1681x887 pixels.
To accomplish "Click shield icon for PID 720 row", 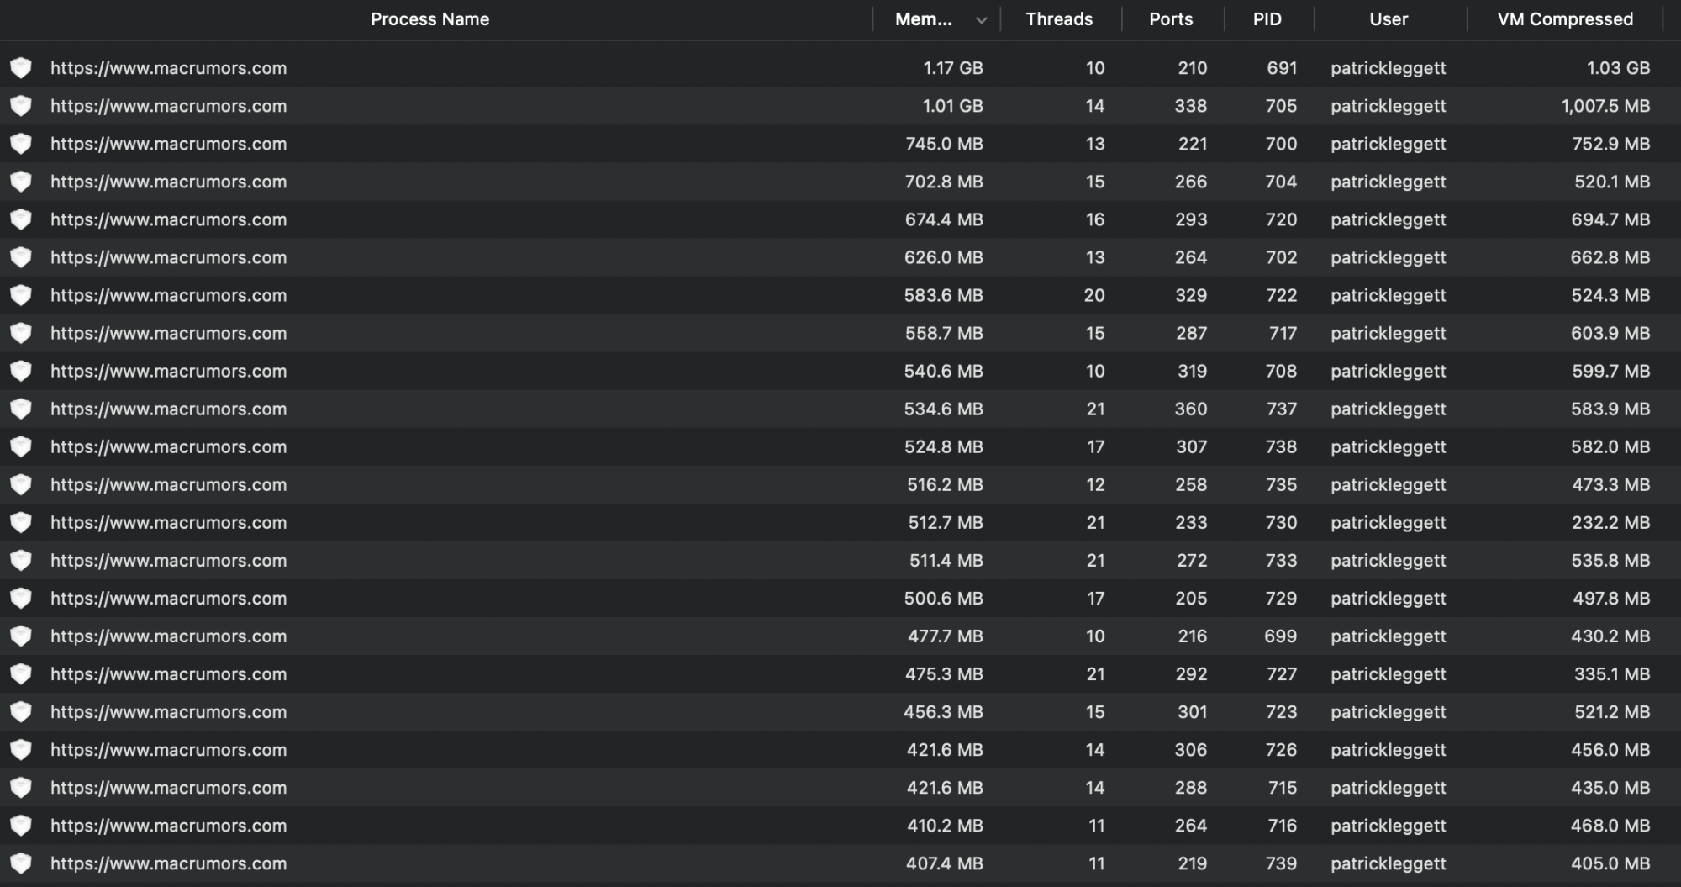I will pos(21,219).
